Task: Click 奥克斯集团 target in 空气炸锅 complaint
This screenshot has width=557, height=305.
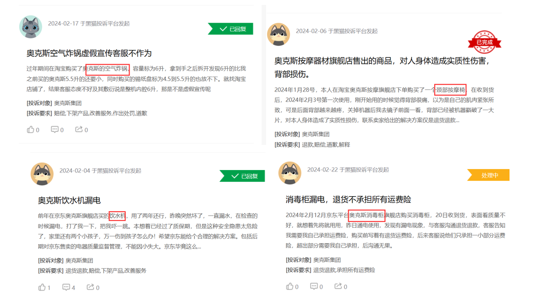Action: coord(68,103)
